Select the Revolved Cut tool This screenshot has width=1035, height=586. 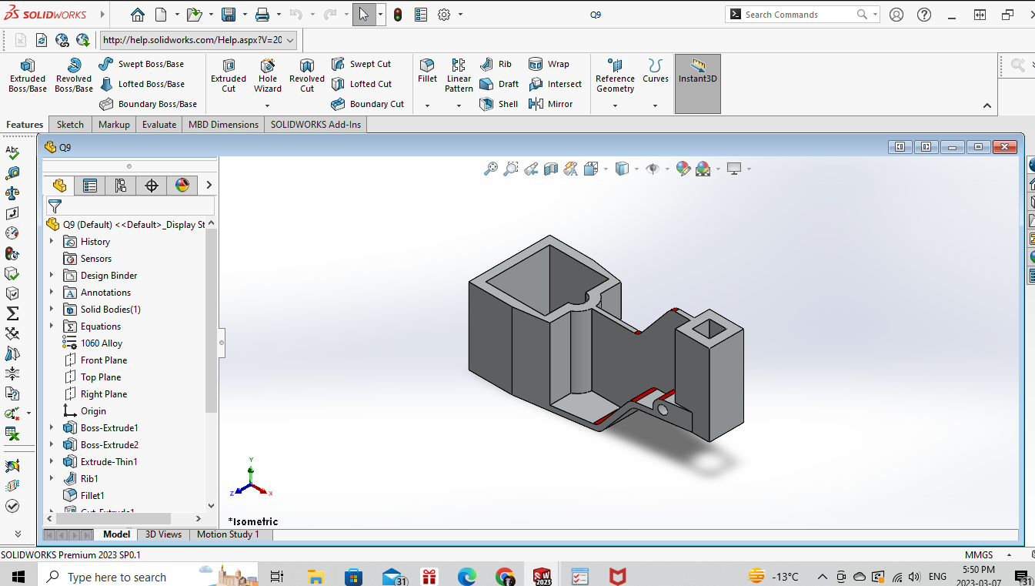307,75
